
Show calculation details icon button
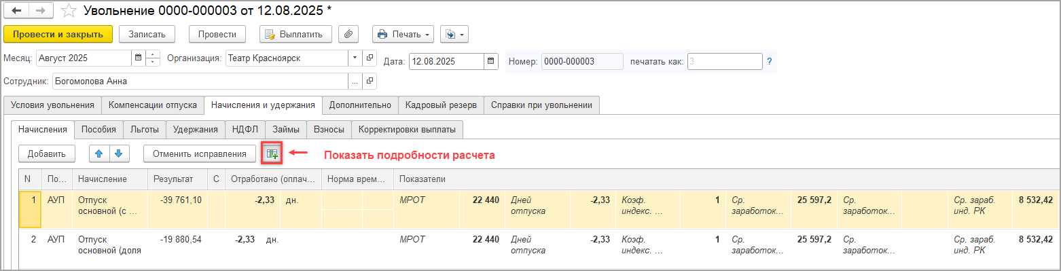272,154
